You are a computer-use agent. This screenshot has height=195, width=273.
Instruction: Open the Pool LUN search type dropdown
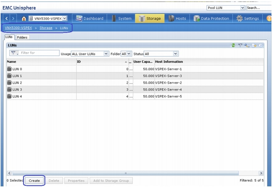[x=243, y=8]
